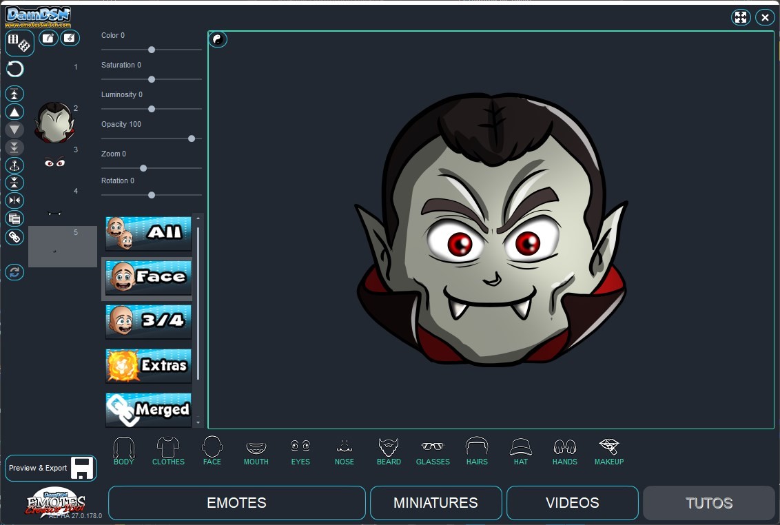Open the Extras category panel
Screen dimensions: 780x525
click(x=147, y=366)
